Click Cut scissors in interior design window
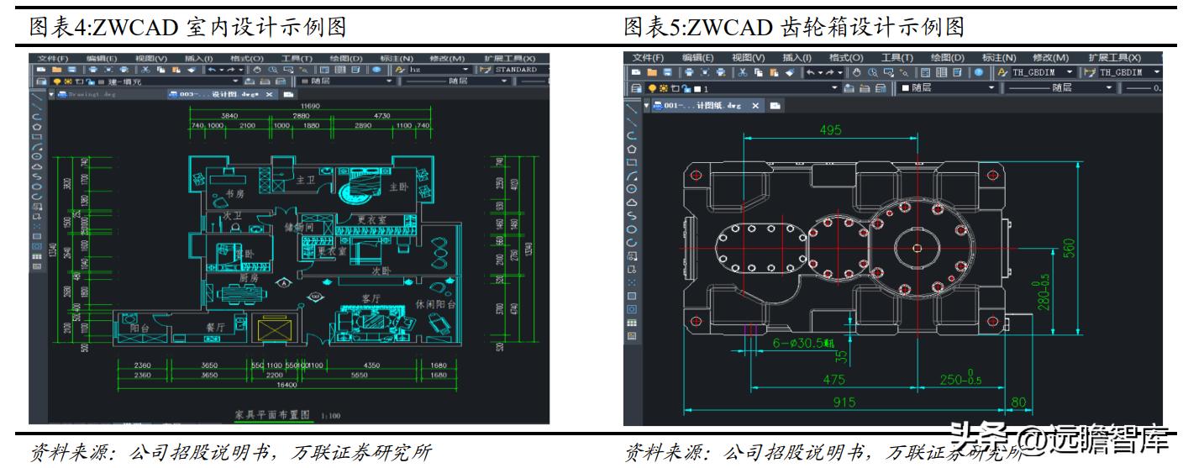The image size is (1183, 468). coord(145,70)
